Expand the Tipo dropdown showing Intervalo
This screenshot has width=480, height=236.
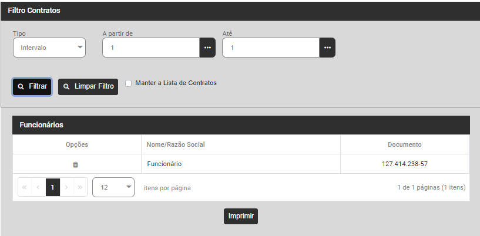pyautogui.click(x=49, y=48)
